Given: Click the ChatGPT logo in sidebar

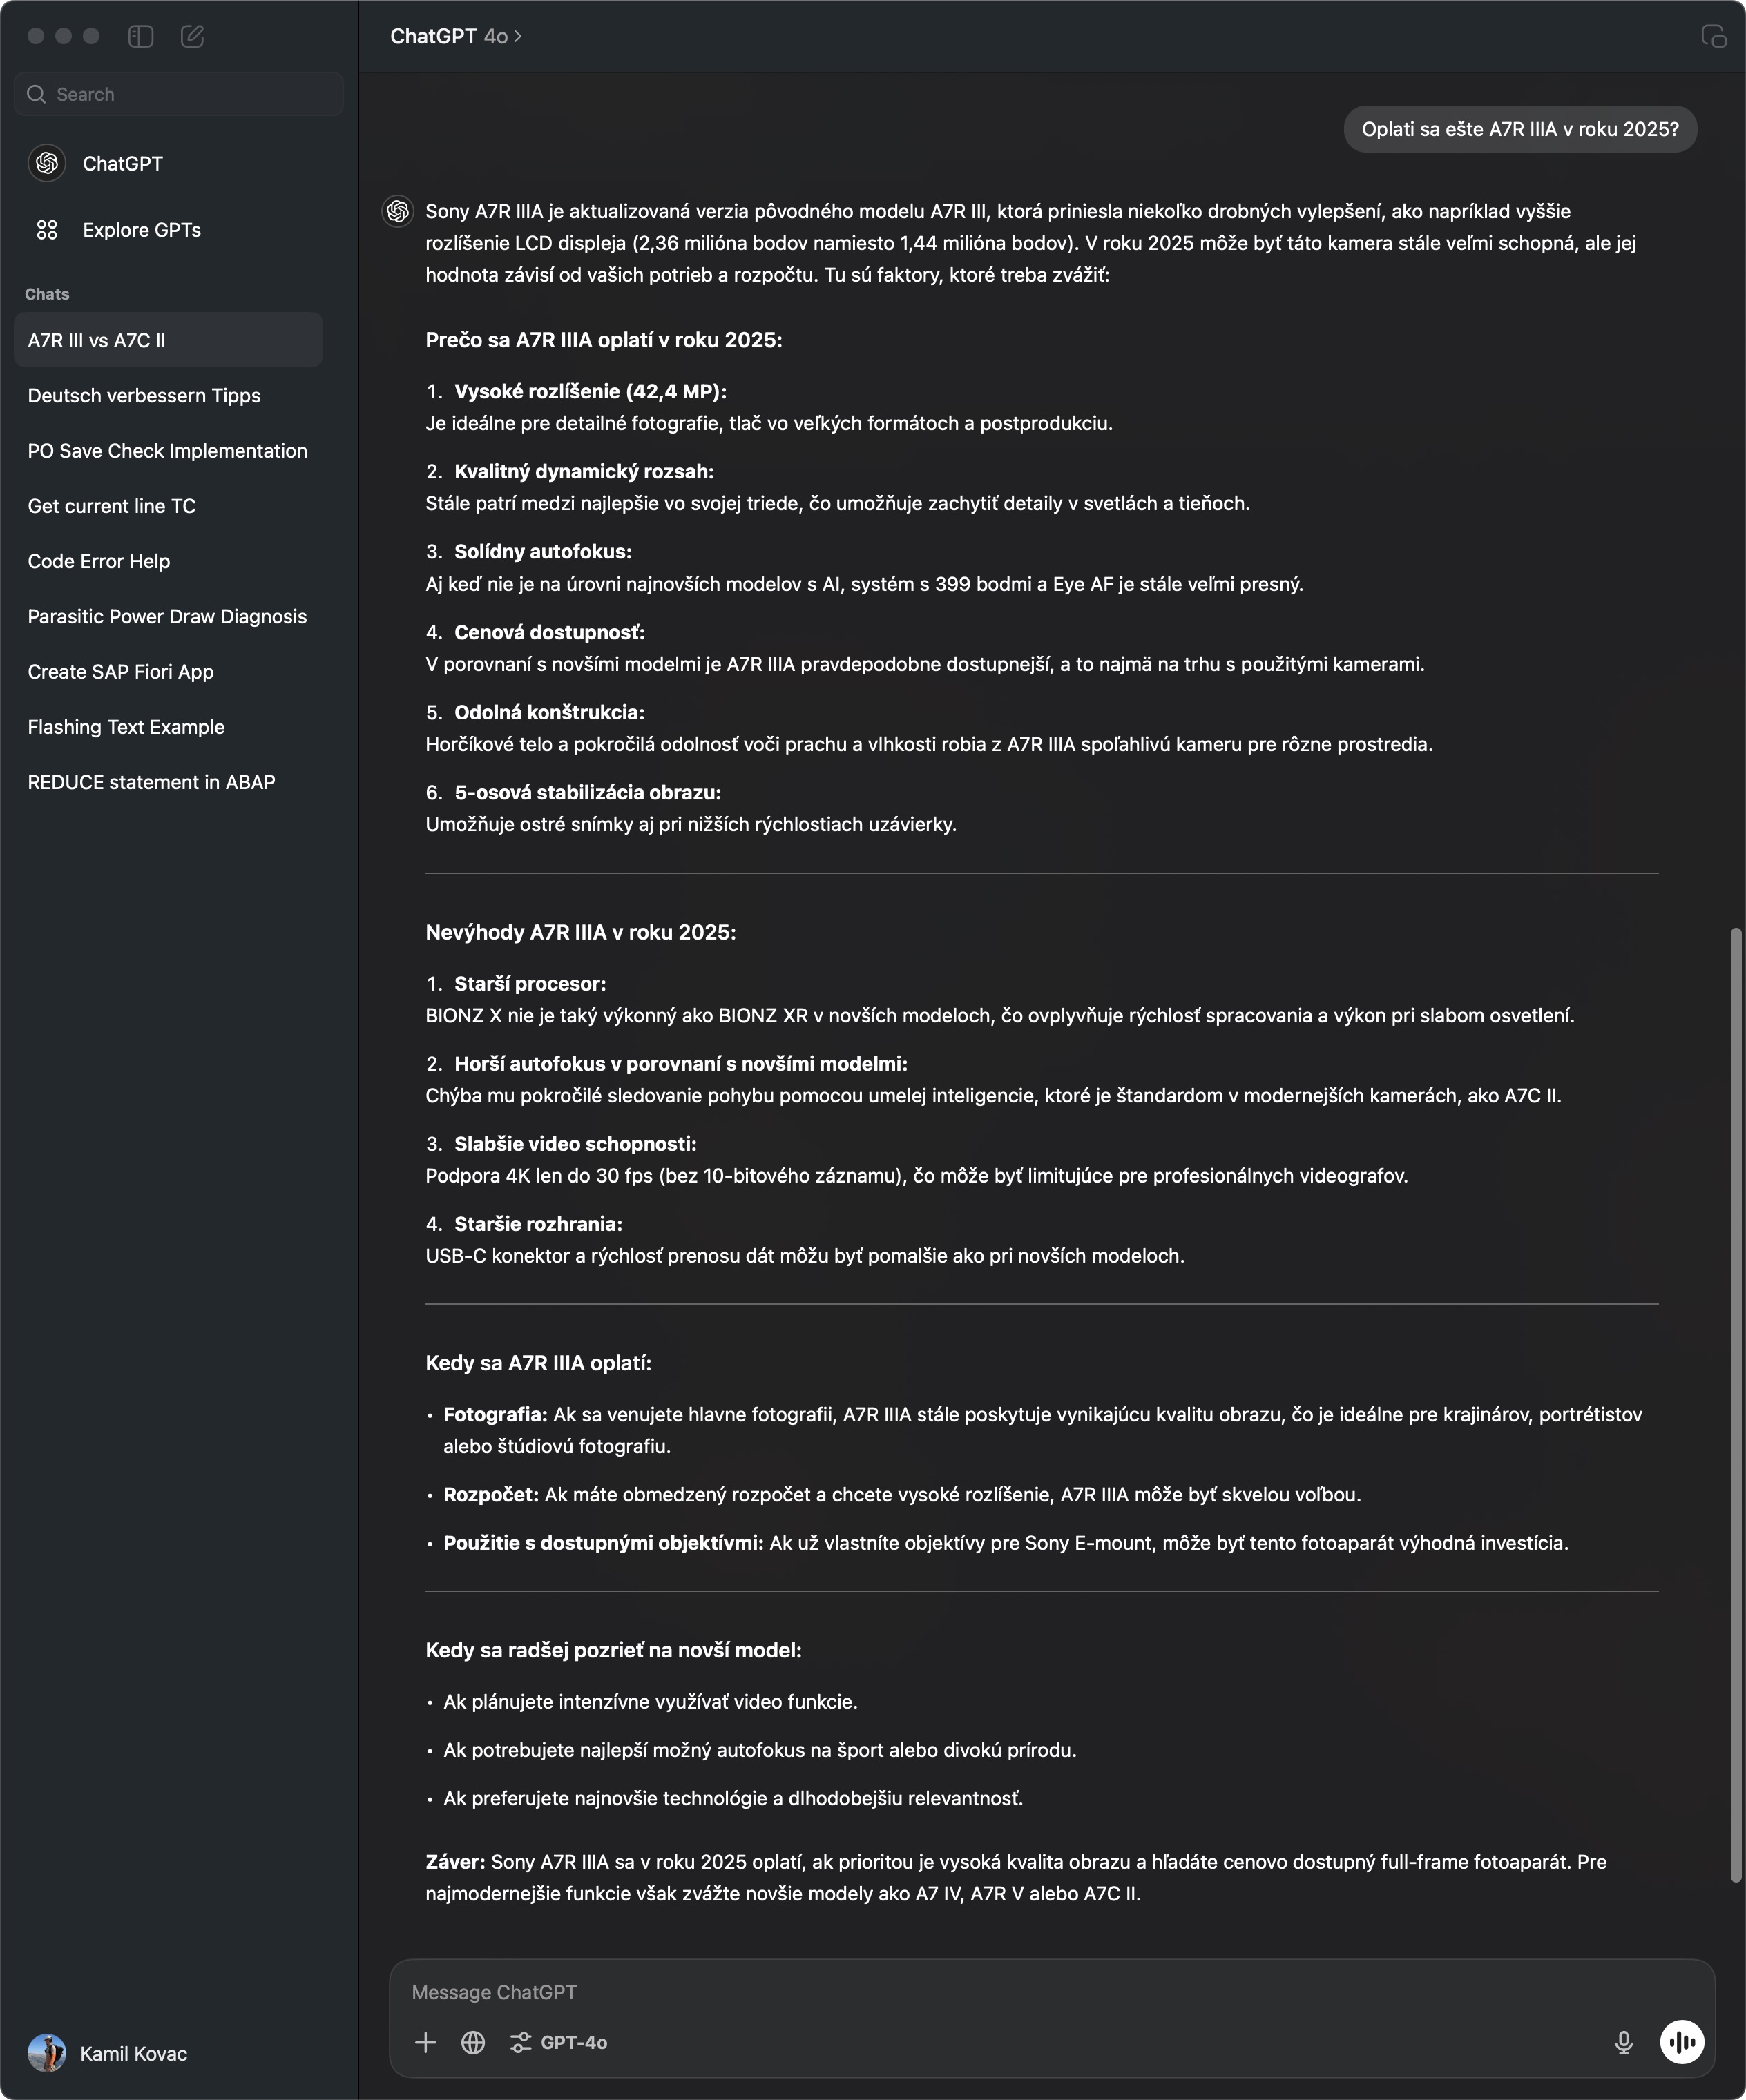Looking at the screenshot, I should 47,163.
